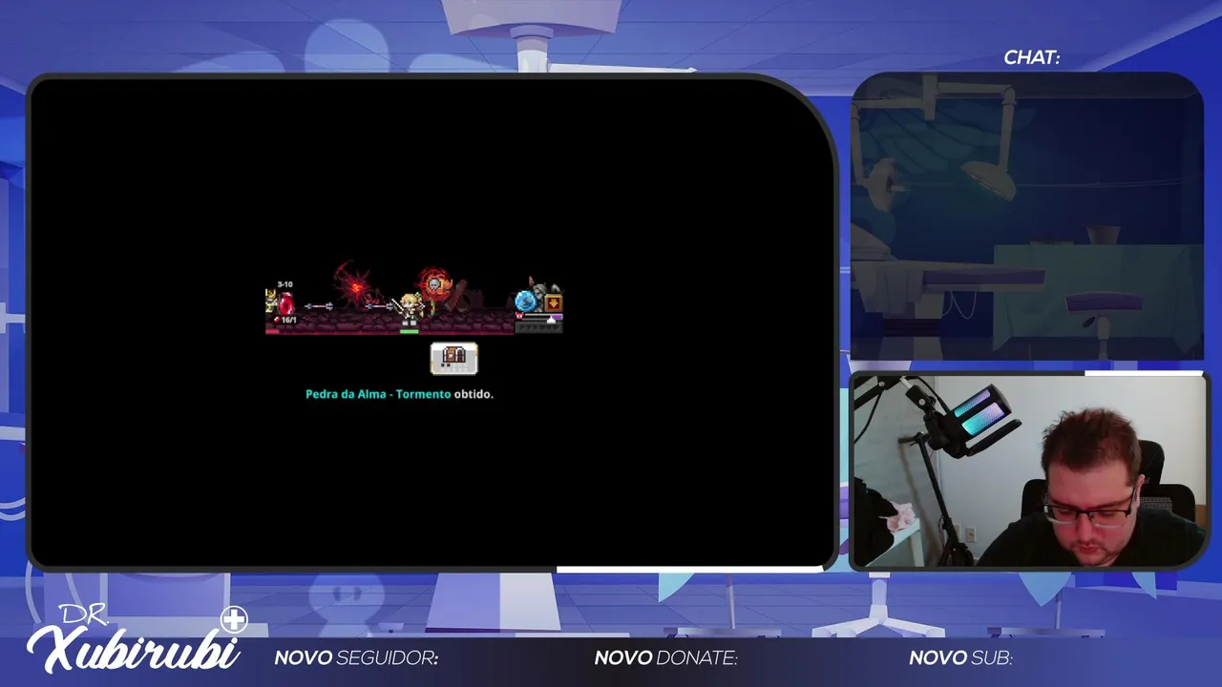Click the skull fire enemy icon
The height and width of the screenshot is (687, 1222).
434,283
